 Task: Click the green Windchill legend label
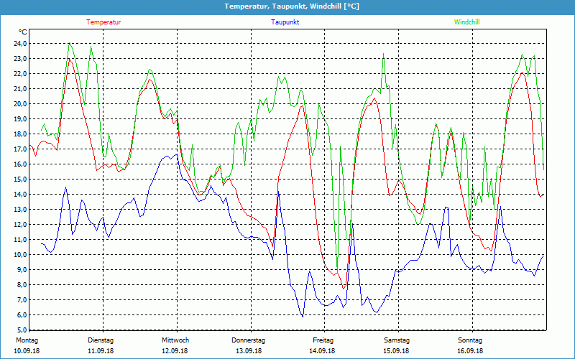[x=466, y=22]
